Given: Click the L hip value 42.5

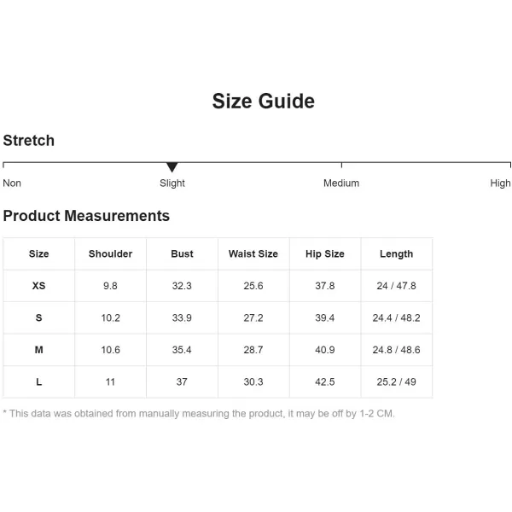Looking at the screenshot, I should pos(325,381).
